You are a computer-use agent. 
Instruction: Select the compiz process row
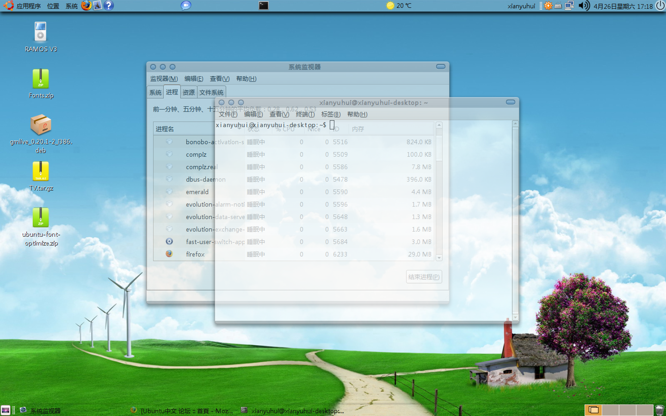coord(294,154)
